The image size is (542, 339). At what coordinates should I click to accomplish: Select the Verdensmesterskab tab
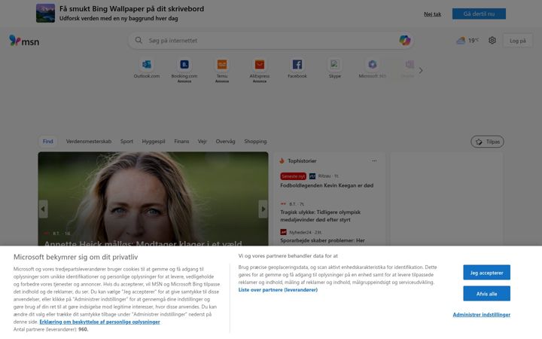[x=89, y=141]
